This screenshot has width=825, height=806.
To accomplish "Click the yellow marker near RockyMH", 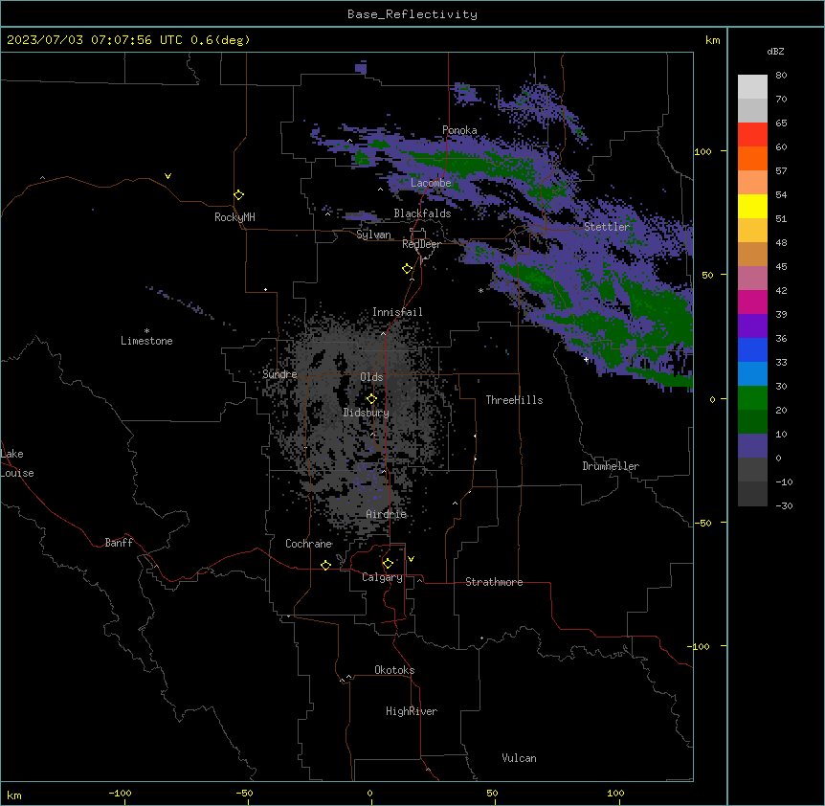I will pyautogui.click(x=239, y=195).
